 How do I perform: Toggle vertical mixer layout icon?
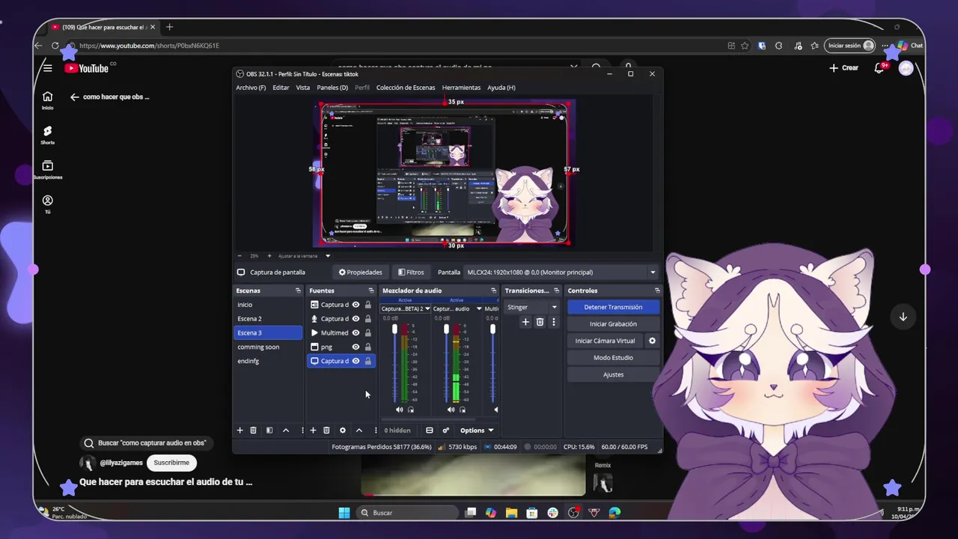click(x=430, y=430)
